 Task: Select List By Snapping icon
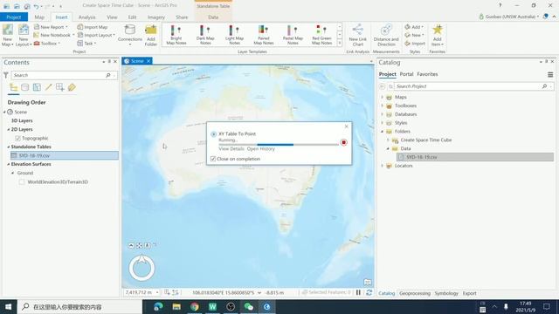tap(60, 87)
